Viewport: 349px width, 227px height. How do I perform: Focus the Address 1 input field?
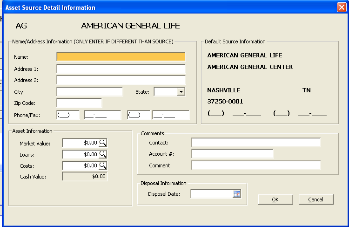(121, 69)
